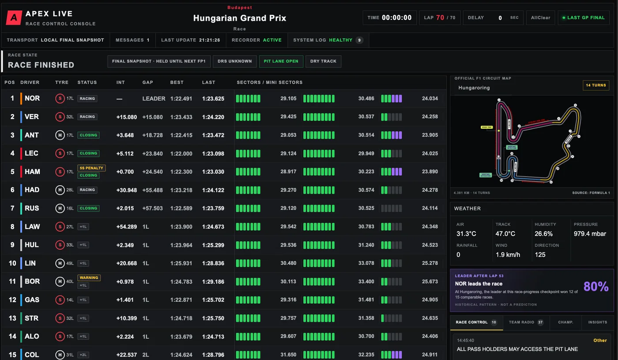Click the System Log count badge 9
This screenshot has height=360, width=618.
coord(359,40)
